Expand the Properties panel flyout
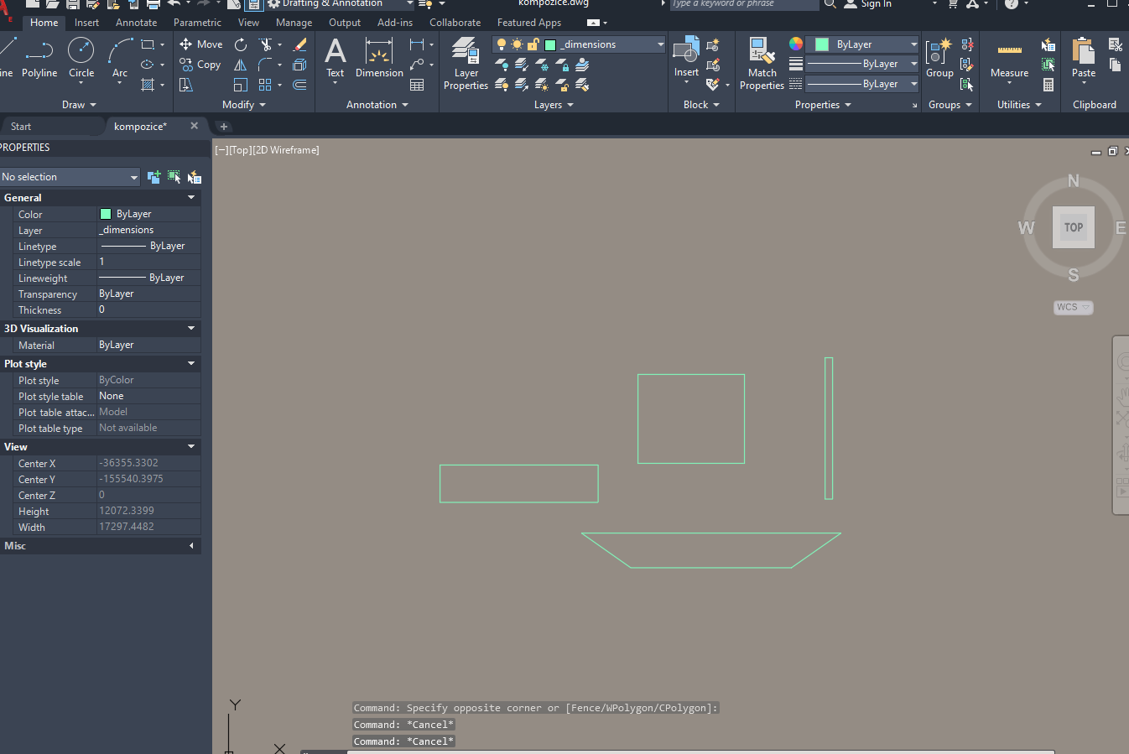Screen dimensions: 1129x754 tap(823, 105)
